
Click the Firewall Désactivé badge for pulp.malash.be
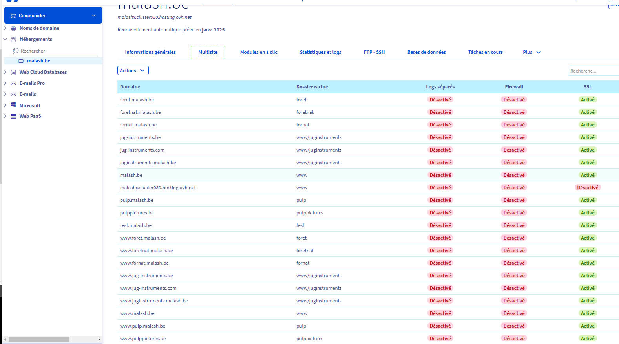coord(514,200)
